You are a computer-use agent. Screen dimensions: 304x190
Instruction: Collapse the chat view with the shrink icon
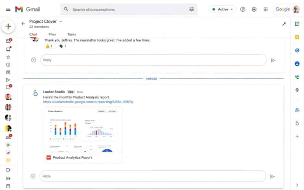[x=284, y=24]
